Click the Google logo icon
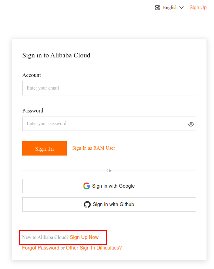The width and height of the screenshot is (214, 269). [x=87, y=186]
